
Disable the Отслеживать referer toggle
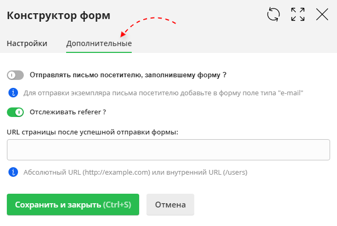pyautogui.click(x=15, y=112)
